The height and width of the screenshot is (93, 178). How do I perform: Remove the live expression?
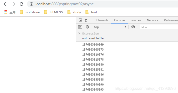tap(79, 33)
